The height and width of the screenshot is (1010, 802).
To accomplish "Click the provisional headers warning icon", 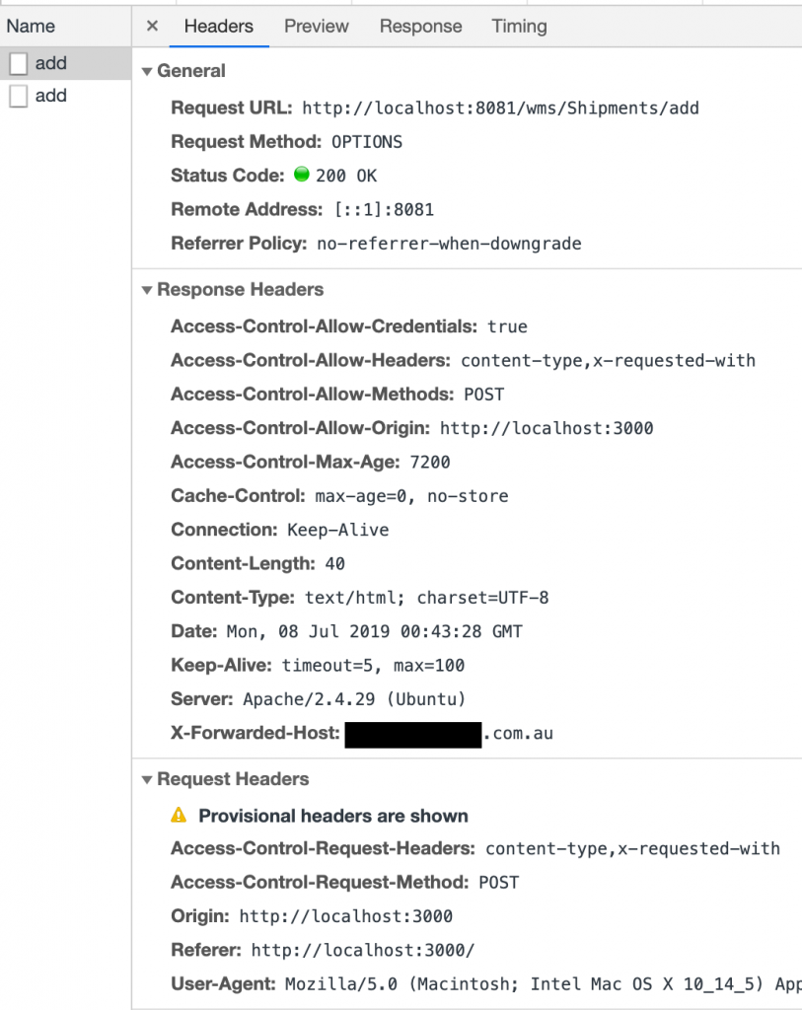I will [179, 815].
